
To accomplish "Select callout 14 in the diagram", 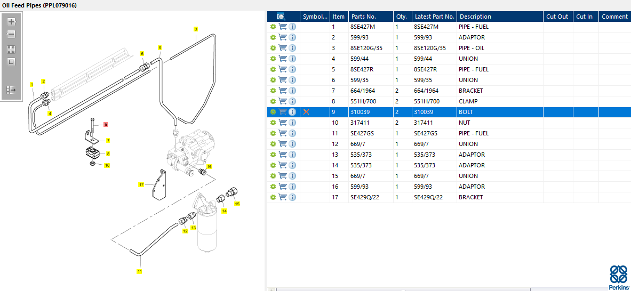I will [x=224, y=211].
